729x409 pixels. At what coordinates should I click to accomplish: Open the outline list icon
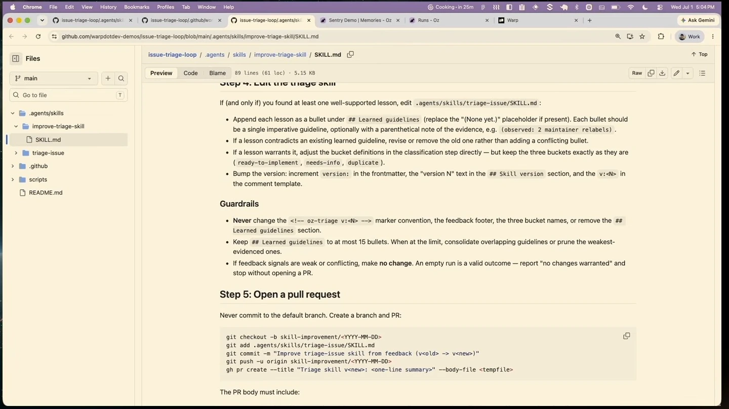coord(702,73)
